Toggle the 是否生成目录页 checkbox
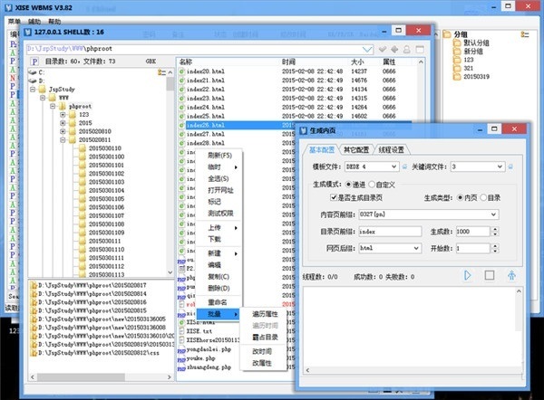Screen dimensions: 544x400 pyautogui.click(x=334, y=197)
